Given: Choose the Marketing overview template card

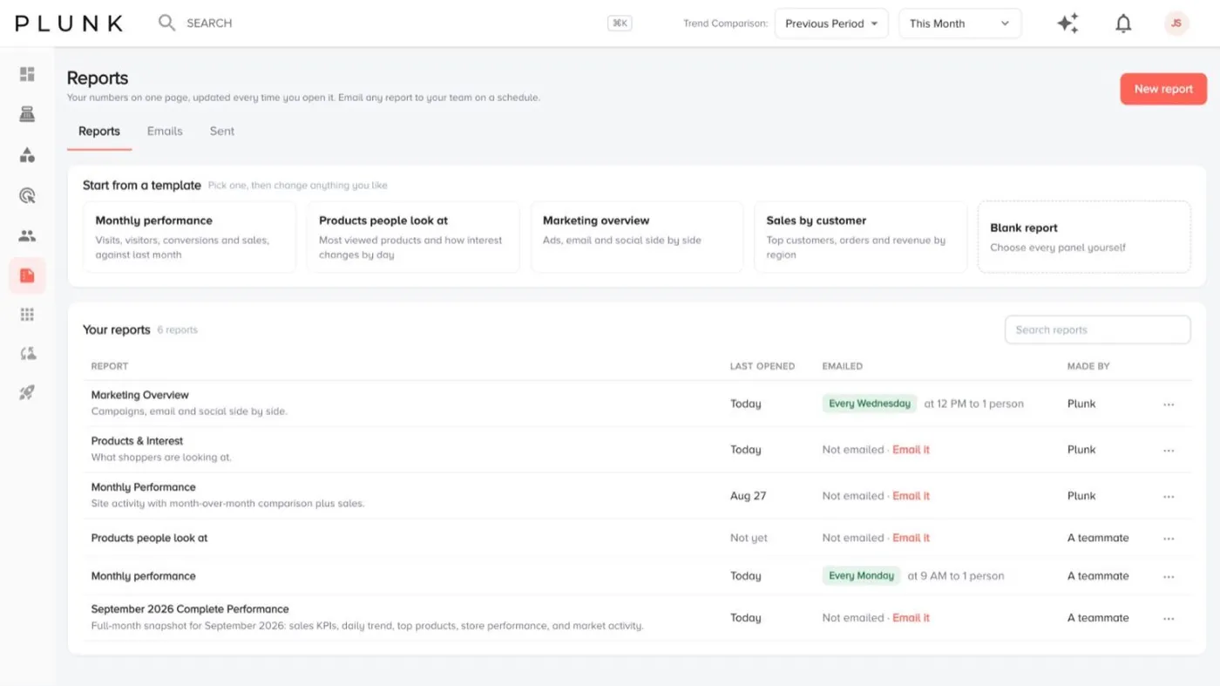Looking at the screenshot, I should [x=637, y=237].
